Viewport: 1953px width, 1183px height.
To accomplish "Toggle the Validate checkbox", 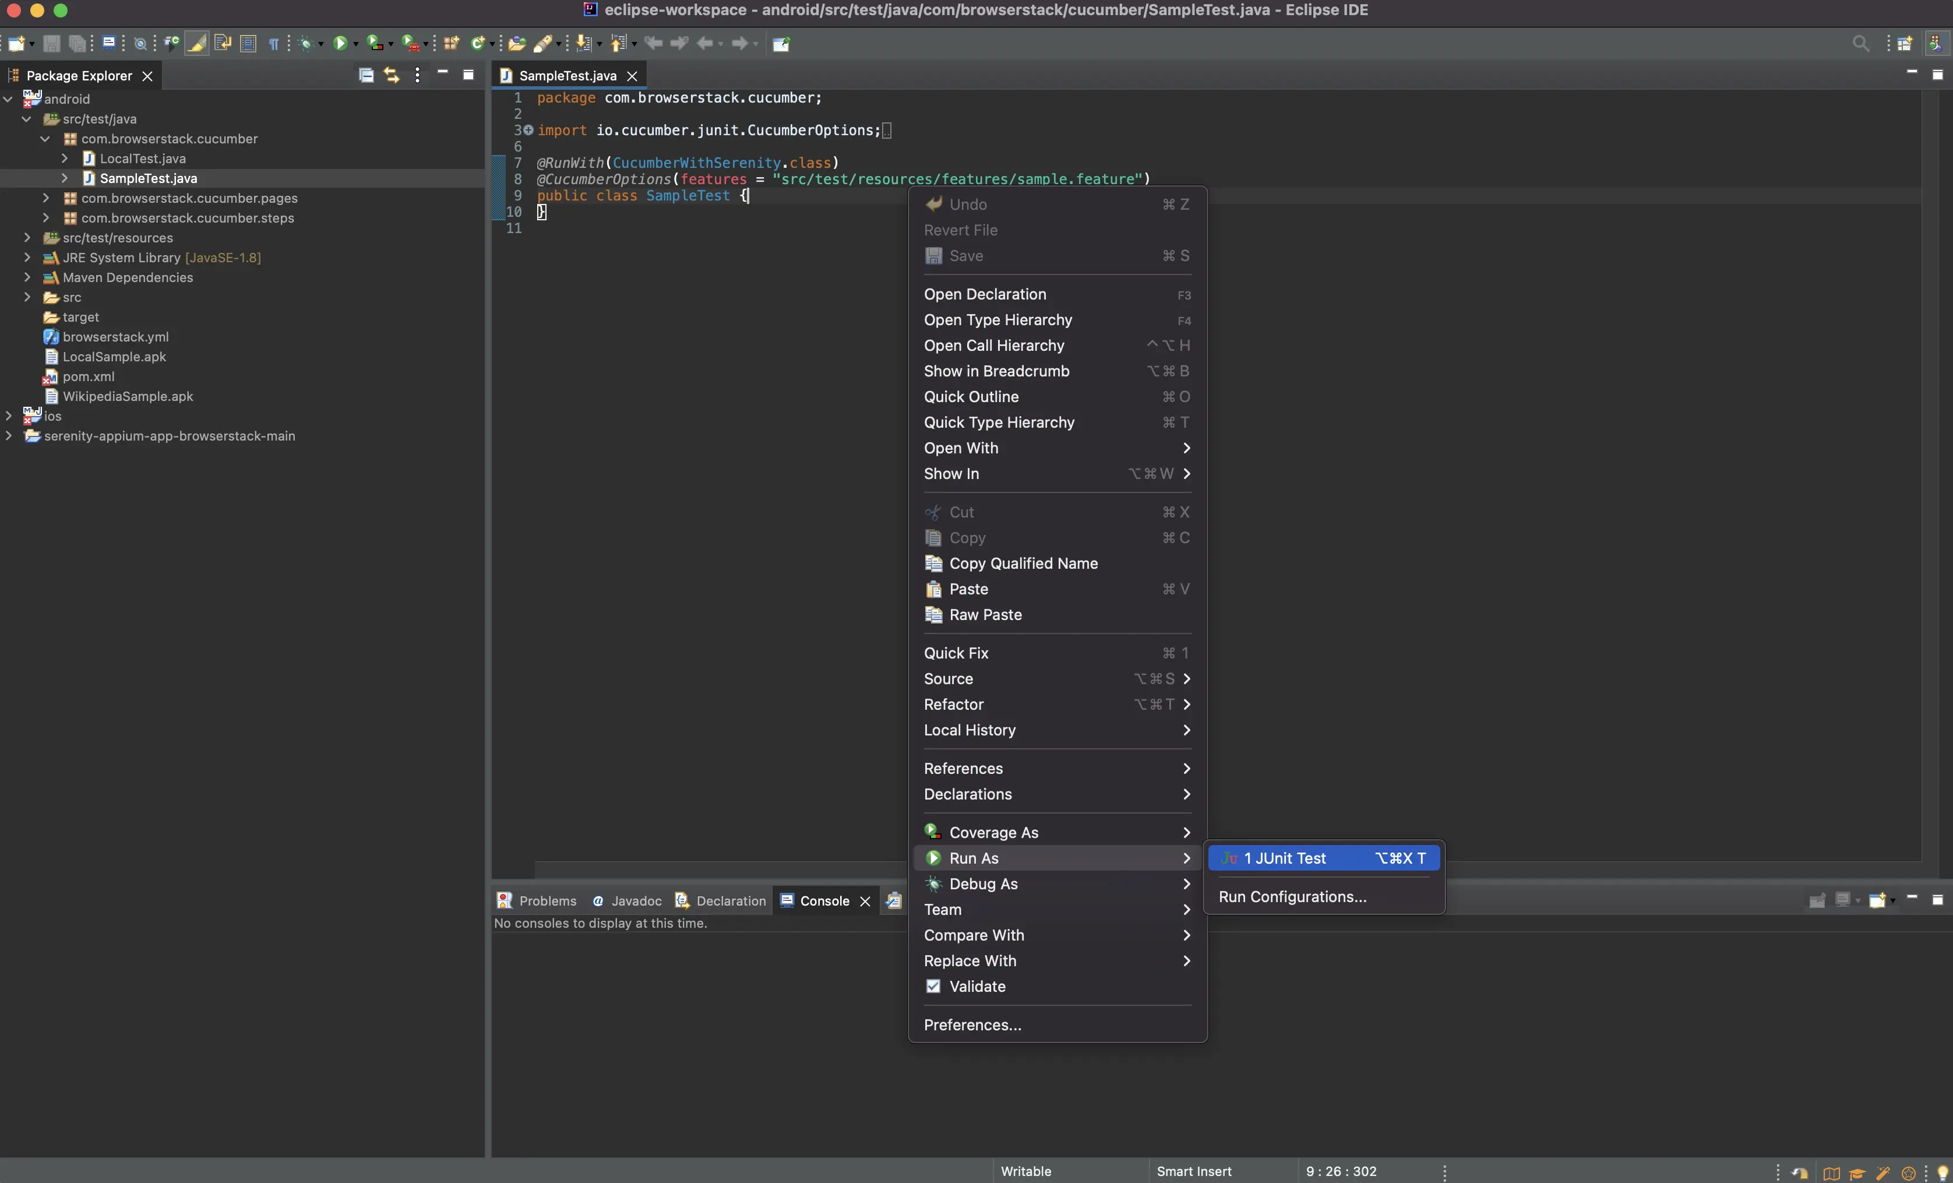I will pyautogui.click(x=932, y=986).
